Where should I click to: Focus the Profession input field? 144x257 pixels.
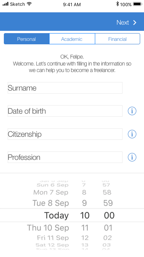click(65, 157)
